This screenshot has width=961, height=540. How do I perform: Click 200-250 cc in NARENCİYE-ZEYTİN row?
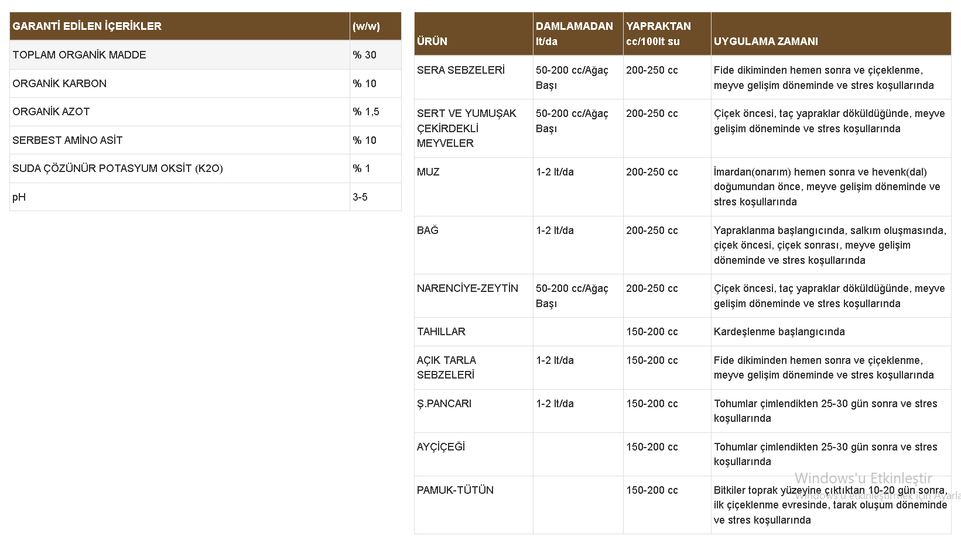click(x=652, y=288)
